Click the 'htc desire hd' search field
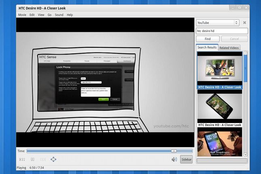Screen dimensions: 261x174 [x=222, y=31]
